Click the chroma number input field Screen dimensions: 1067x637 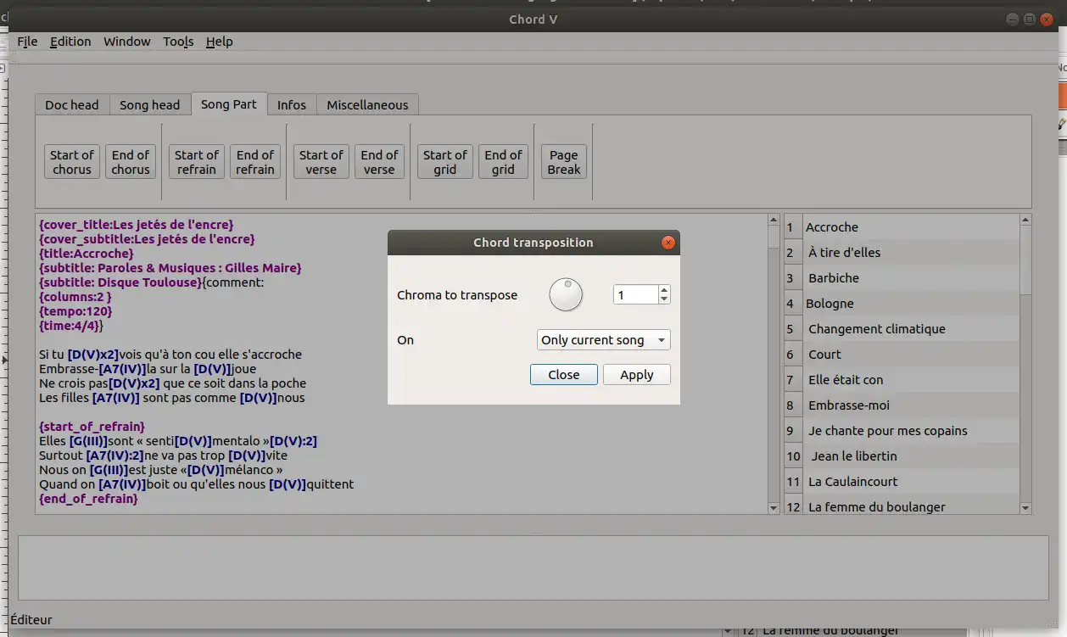[x=635, y=295]
